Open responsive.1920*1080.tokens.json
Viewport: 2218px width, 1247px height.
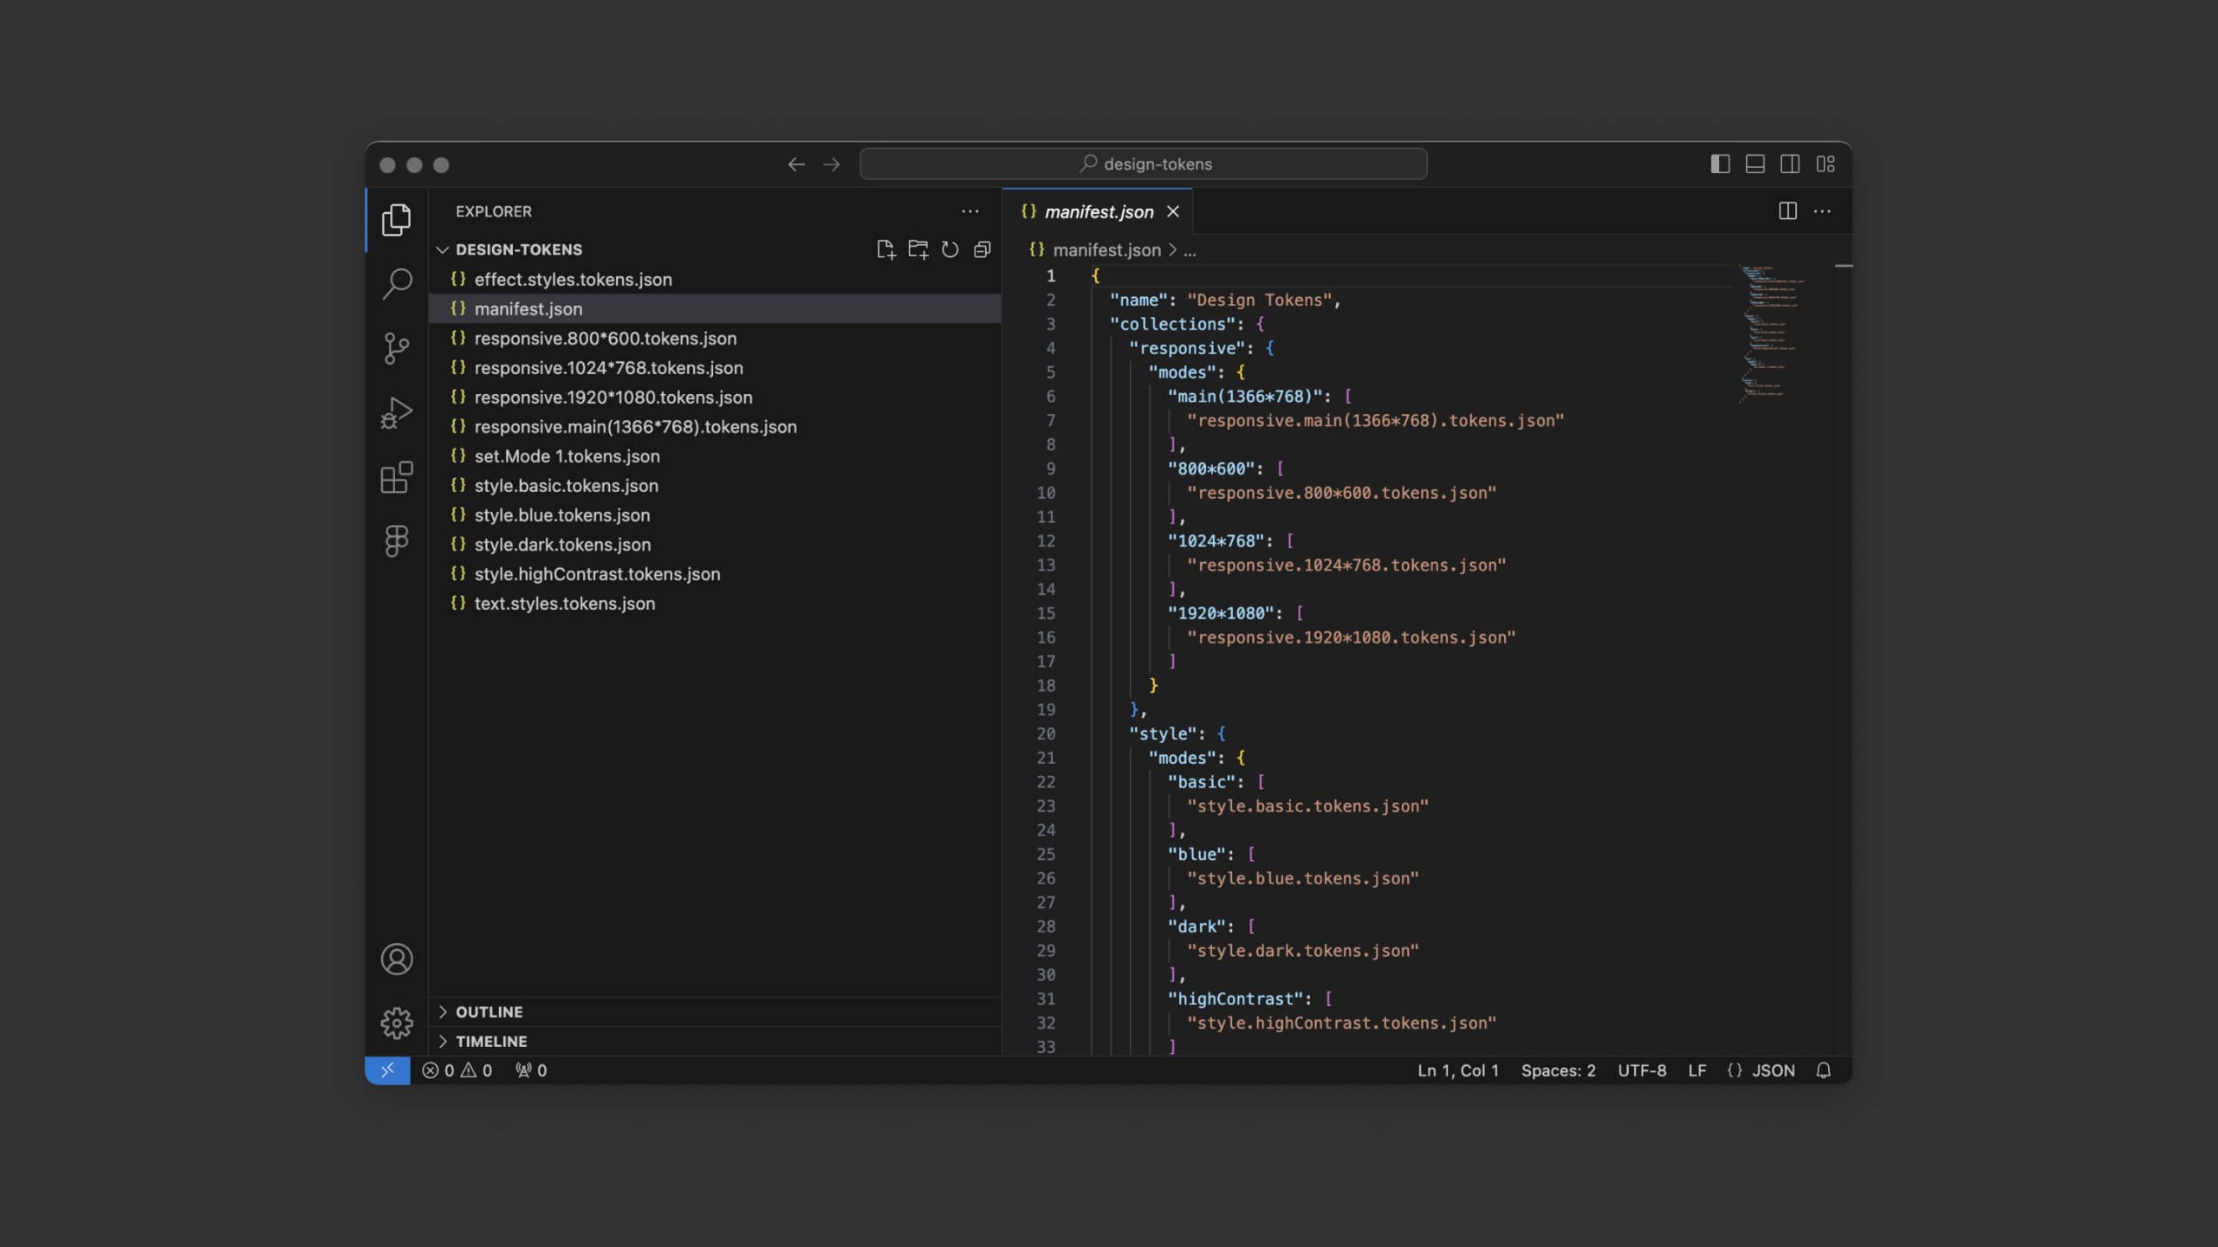tap(716, 397)
